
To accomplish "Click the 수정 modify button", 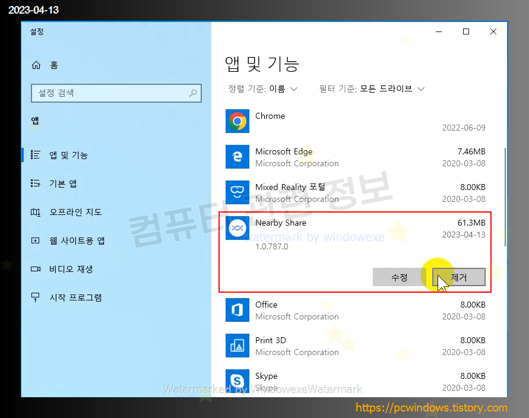I will pyautogui.click(x=400, y=277).
